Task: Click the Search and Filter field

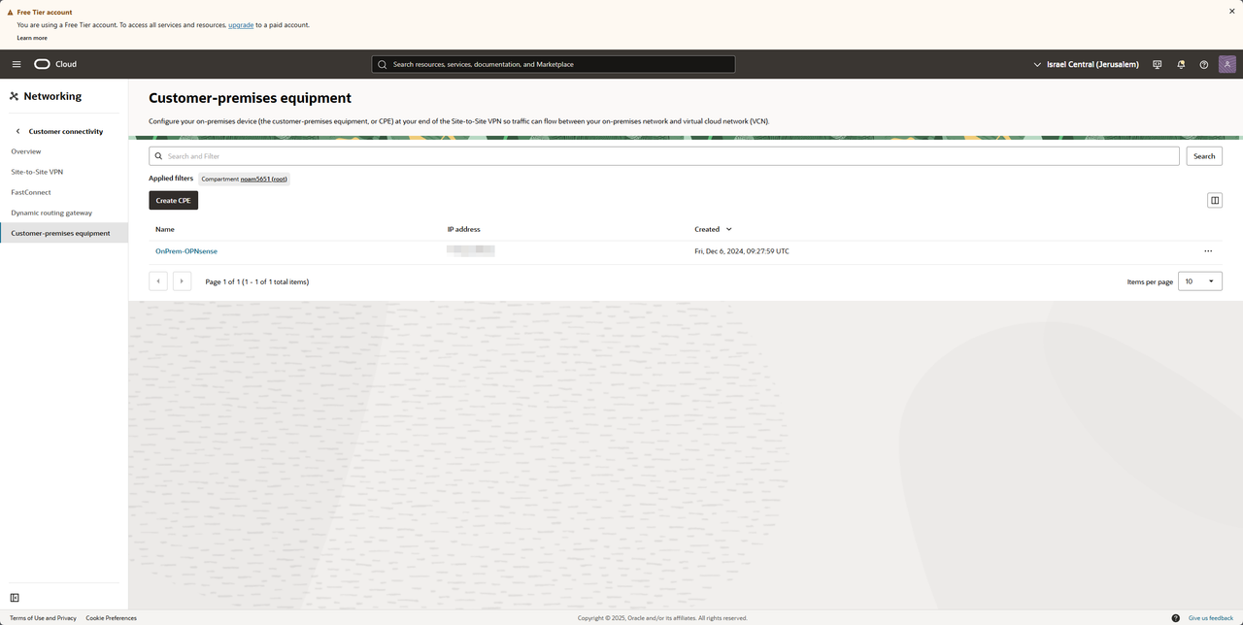Action: 664,156
